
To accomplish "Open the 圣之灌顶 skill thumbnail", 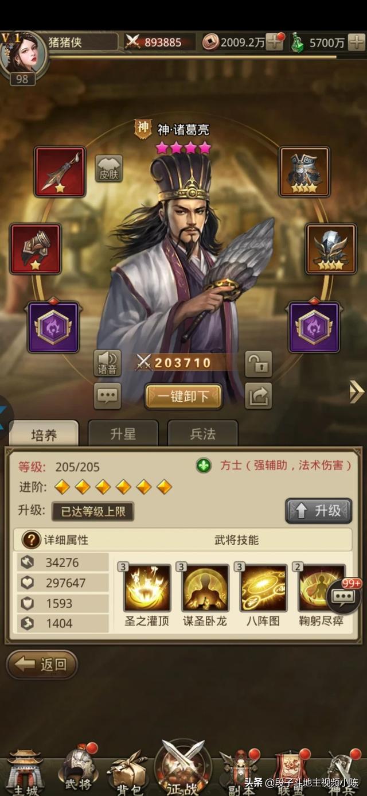I will 147,588.
